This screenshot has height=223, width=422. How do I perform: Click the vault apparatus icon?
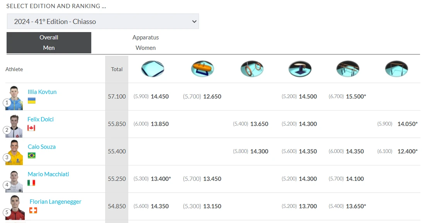point(300,69)
